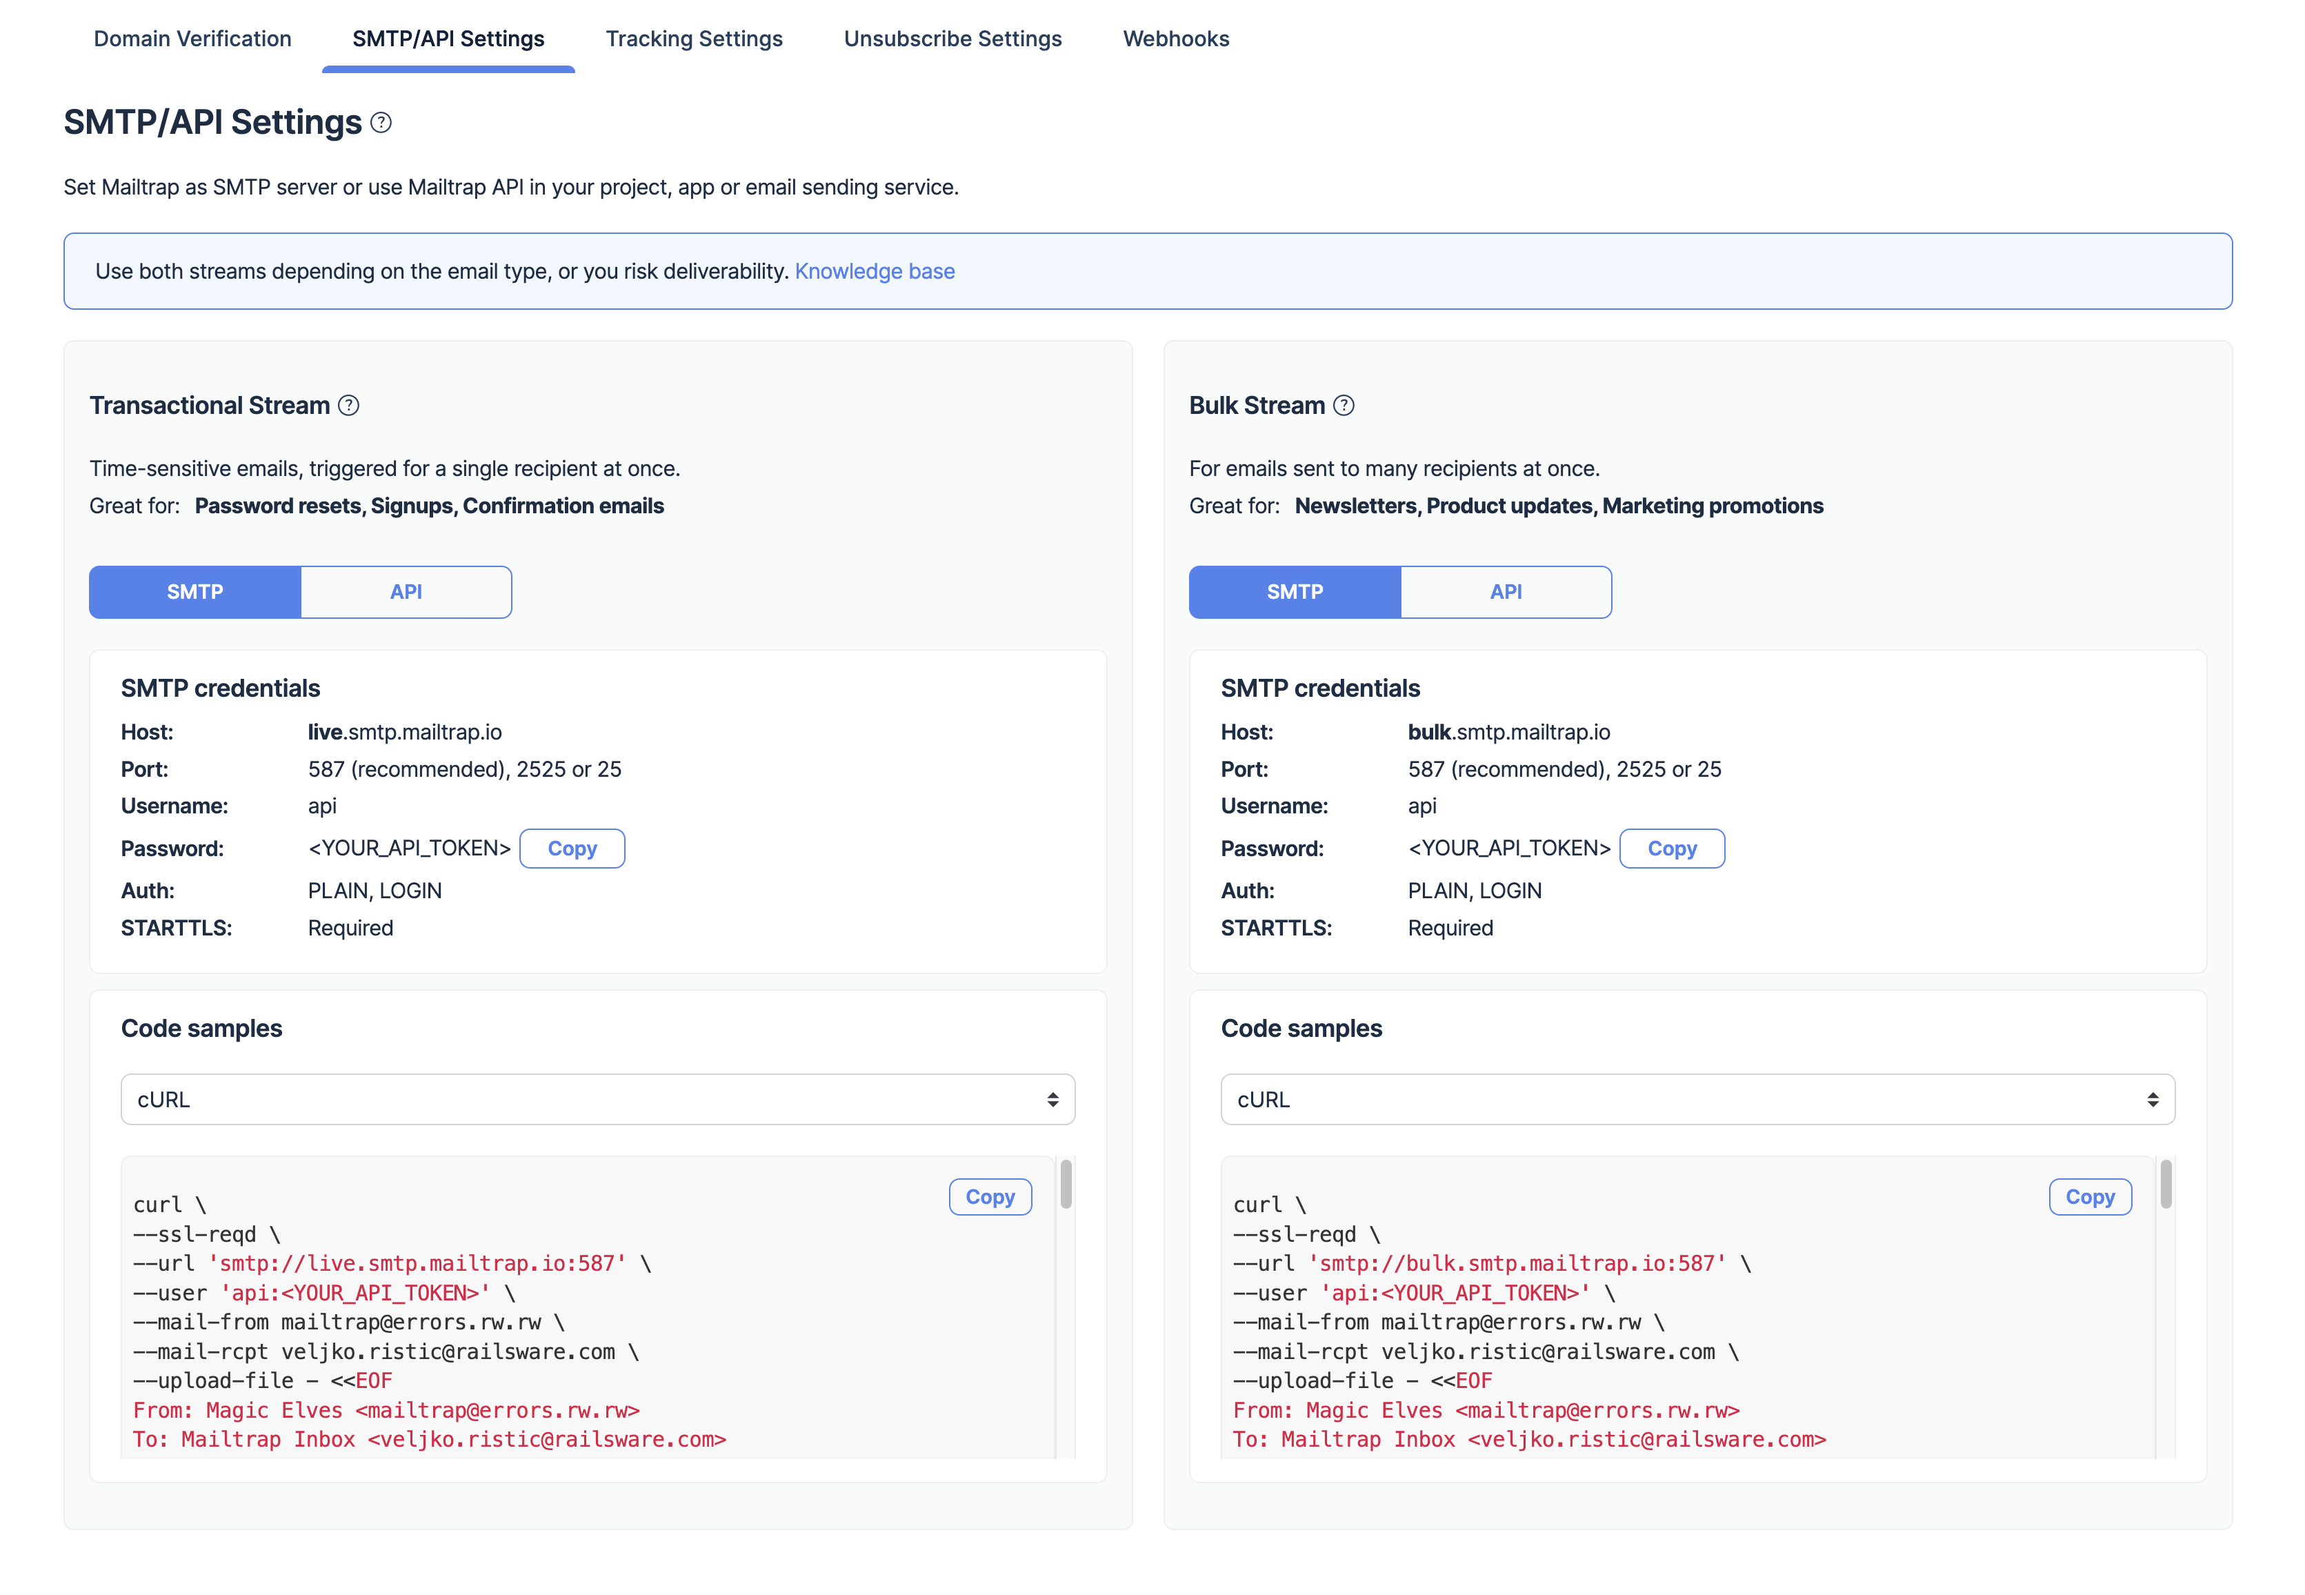Select SMTP mode for Bulk Stream

pyautogui.click(x=1295, y=592)
